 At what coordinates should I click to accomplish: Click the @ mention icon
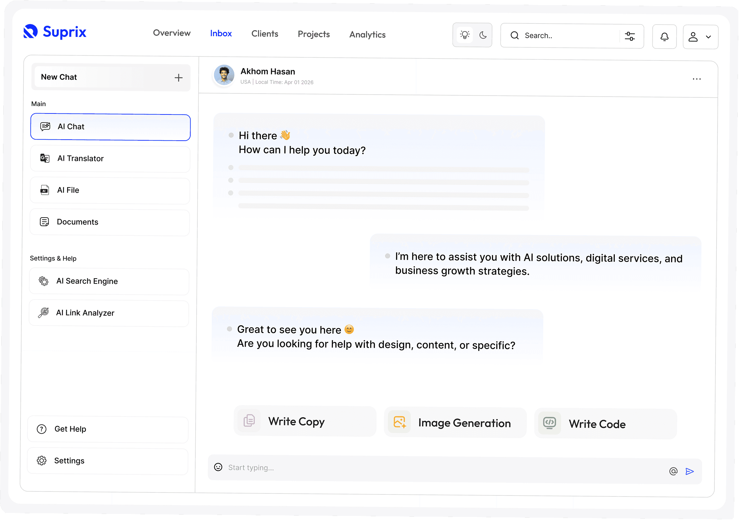click(673, 471)
